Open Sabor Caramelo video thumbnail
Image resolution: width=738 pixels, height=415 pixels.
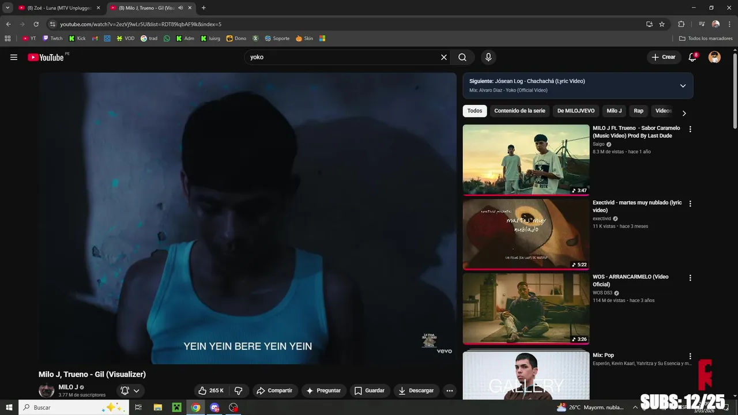point(526,160)
